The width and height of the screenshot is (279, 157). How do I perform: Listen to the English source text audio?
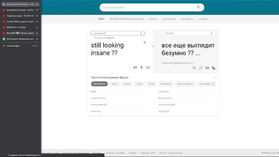click(135, 68)
